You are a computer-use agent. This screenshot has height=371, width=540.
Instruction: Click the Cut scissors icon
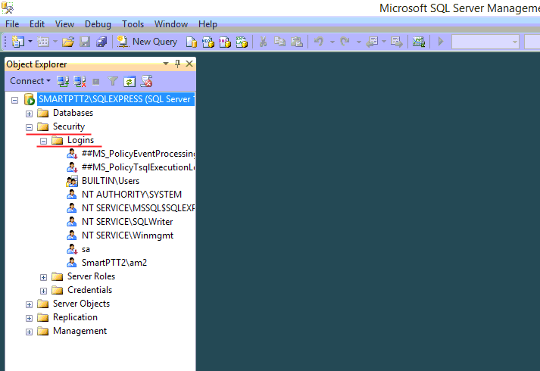click(x=263, y=42)
